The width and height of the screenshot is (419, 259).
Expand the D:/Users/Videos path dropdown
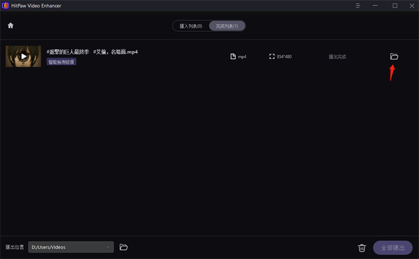click(109, 247)
